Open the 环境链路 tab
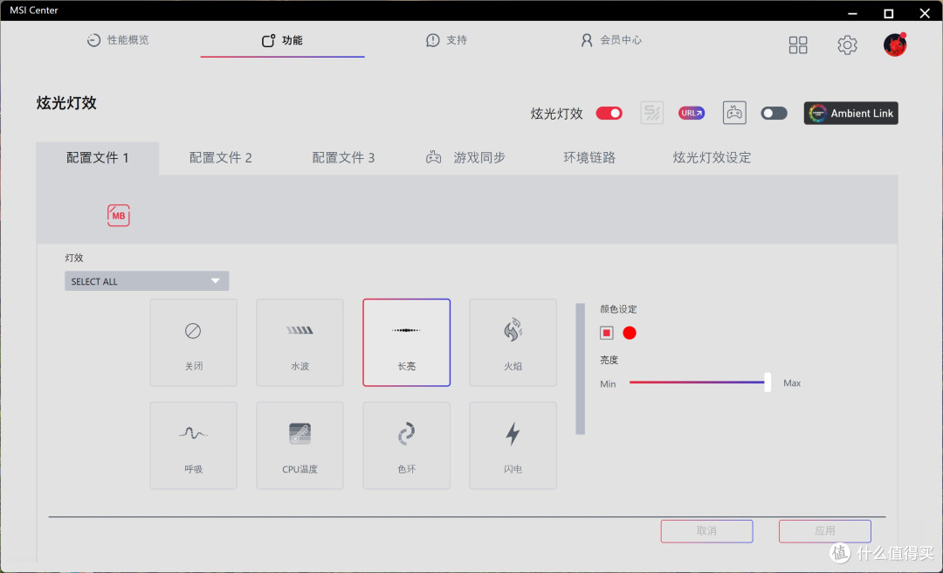This screenshot has height=573, width=943. coord(589,158)
